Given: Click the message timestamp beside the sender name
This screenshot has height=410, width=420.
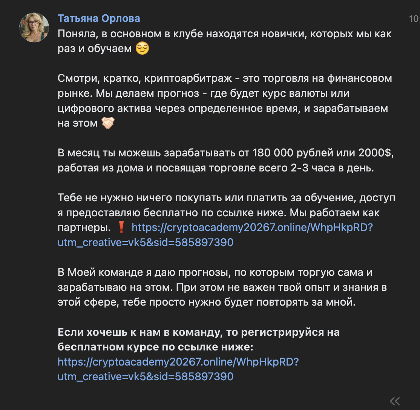Looking at the screenshot, I should (414, 18).
